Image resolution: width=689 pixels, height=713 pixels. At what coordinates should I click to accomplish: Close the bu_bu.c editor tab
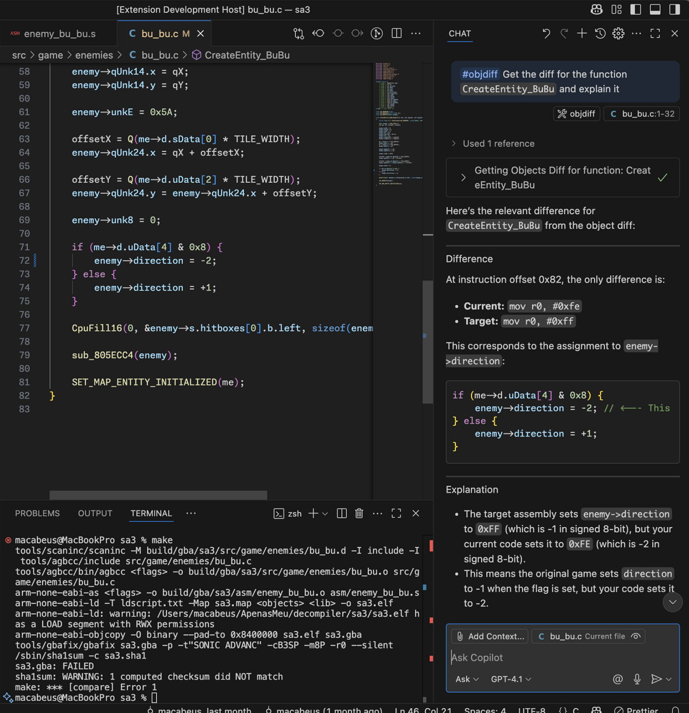click(201, 34)
